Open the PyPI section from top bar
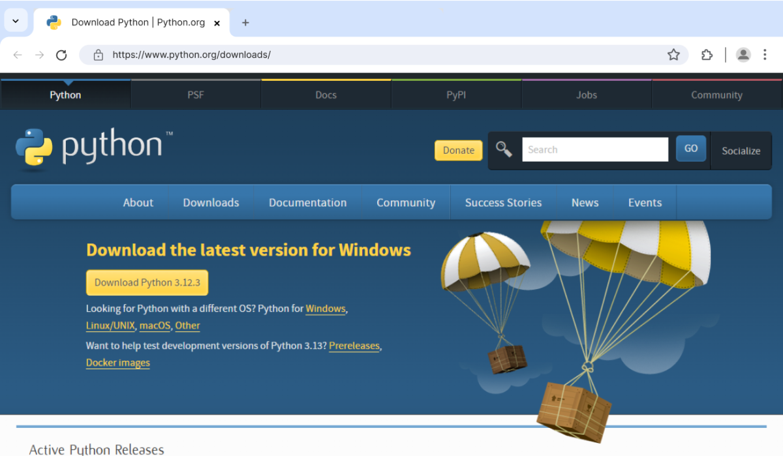The image size is (783, 456). (456, 95)
